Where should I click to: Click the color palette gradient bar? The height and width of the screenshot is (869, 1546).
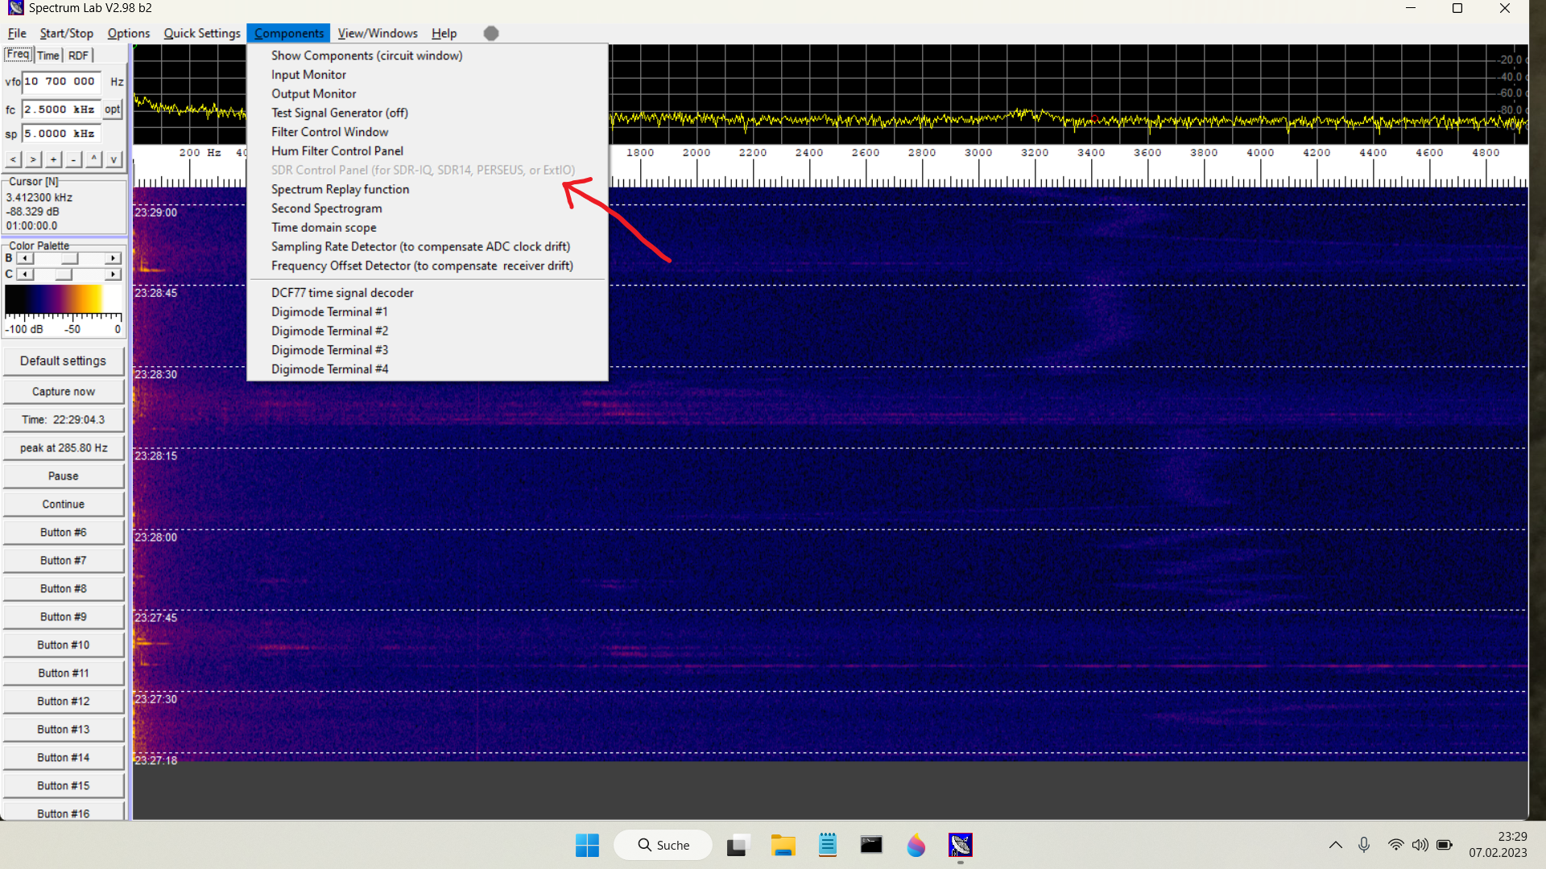[x=63, y=299]
